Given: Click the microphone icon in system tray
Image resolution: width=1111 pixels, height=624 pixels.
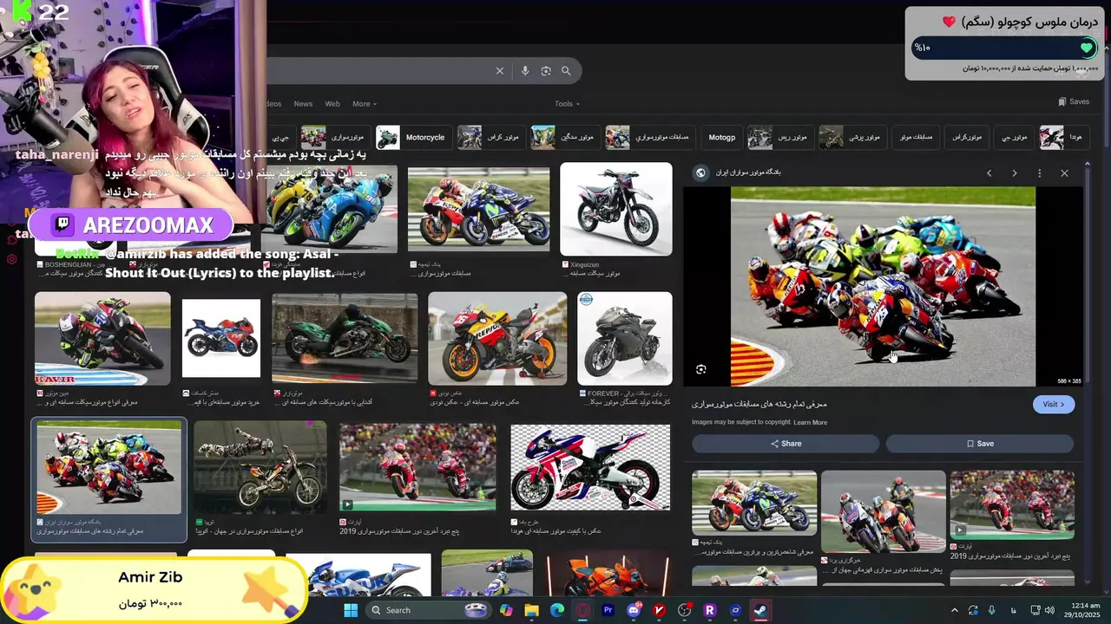Looking at the screenshot, I should coord(991,610).
